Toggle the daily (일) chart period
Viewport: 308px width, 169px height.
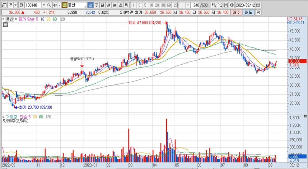90,5
